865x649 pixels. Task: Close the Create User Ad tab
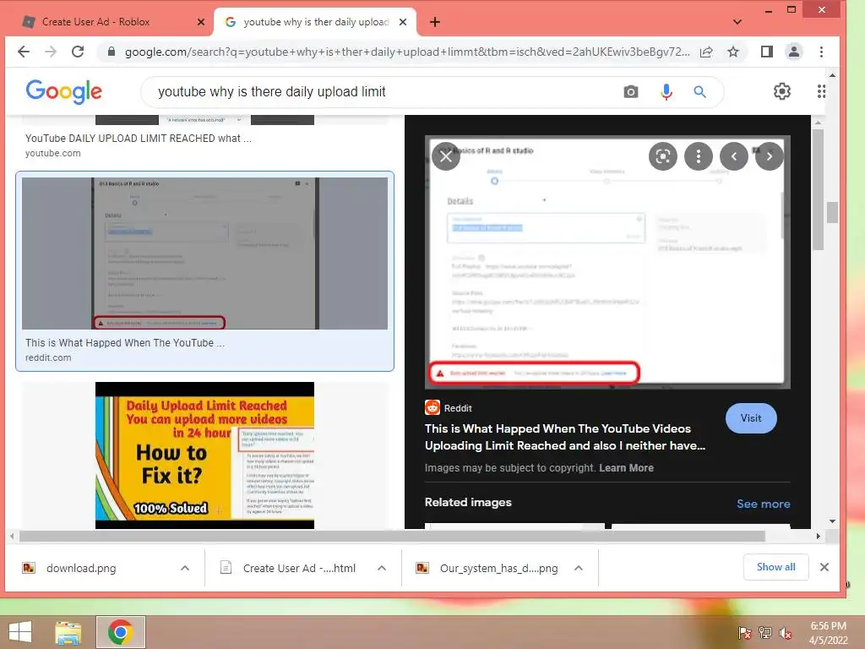(201, 22)
